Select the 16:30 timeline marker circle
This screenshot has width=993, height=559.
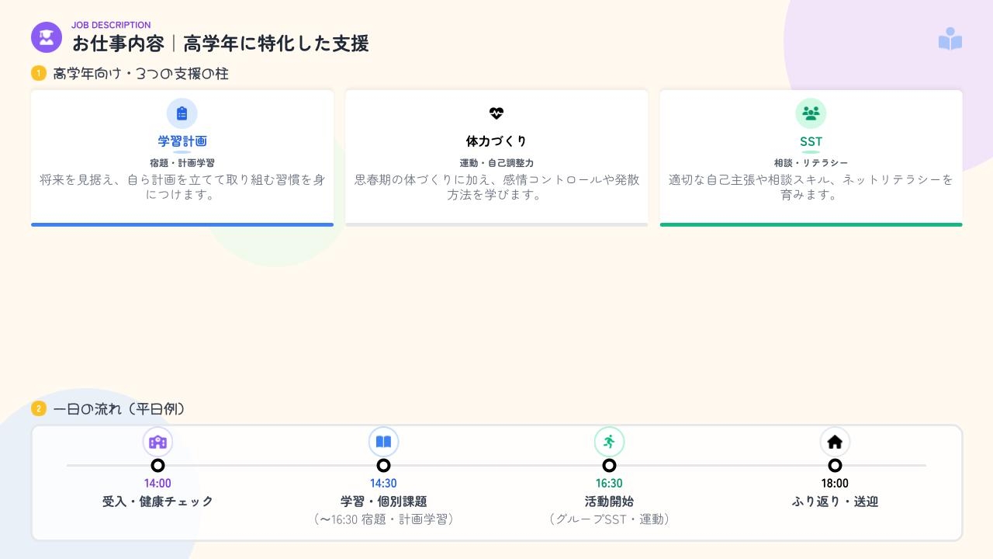[x=609, y=466]
